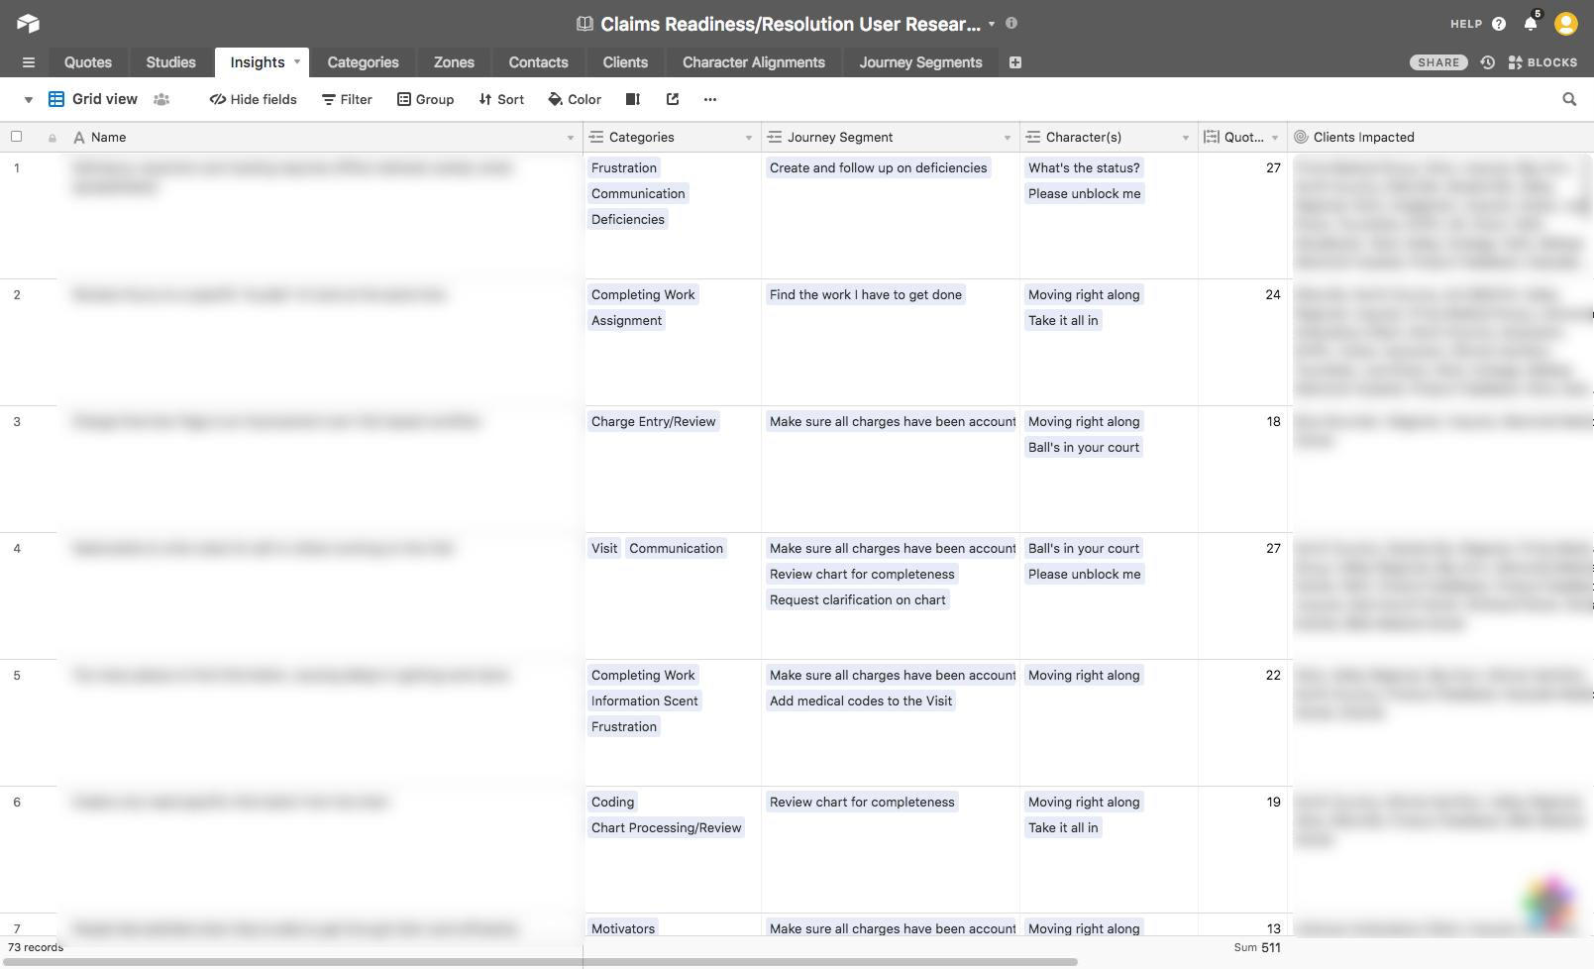Select the 'Information Scent' category tag
Screen dimensions: 1594x969
tap(645, 700)
